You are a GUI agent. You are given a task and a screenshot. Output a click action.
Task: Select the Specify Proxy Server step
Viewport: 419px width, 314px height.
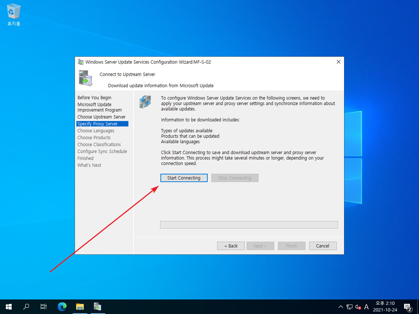click(x=102, y=124)
